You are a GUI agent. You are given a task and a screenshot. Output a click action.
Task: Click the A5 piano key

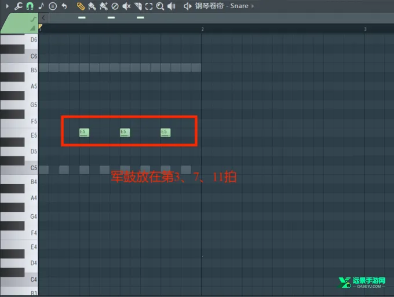tap(19, 86)
